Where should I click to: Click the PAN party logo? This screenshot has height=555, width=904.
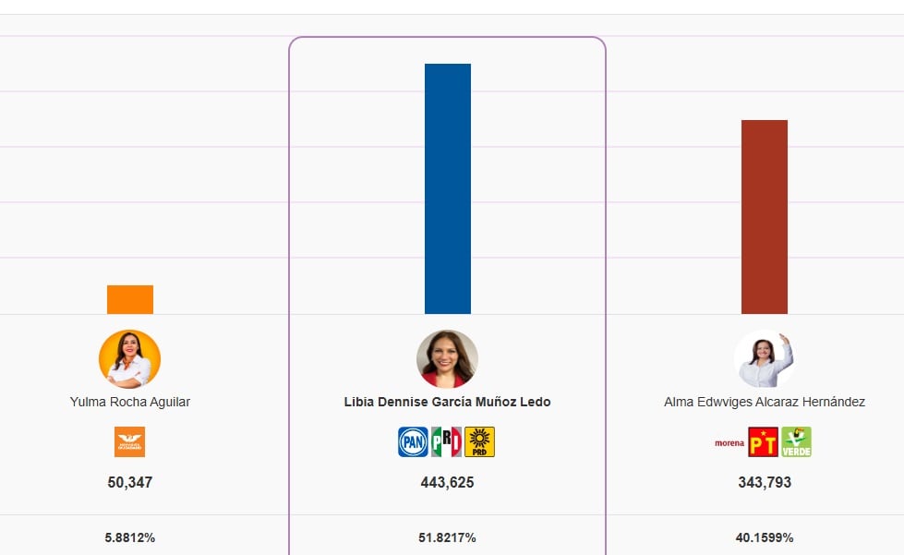413,441
